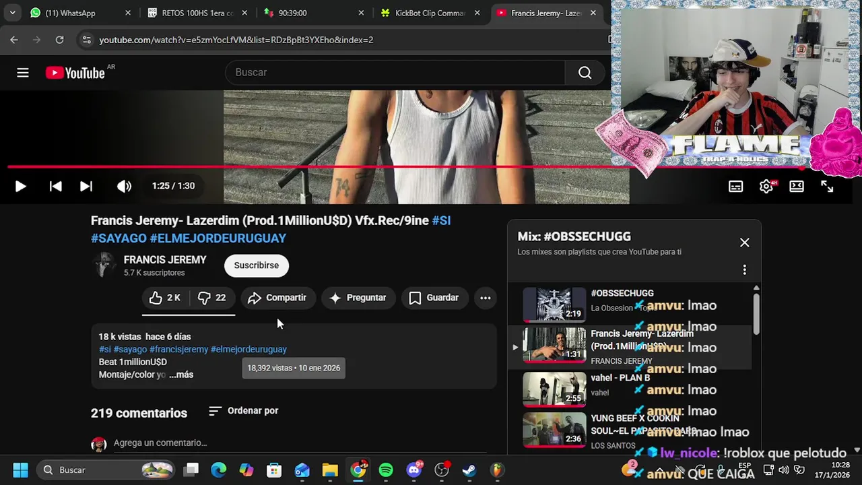The image size is (862, 485).
Task: Open the player settings gear
Action: [x=766, y=187]
